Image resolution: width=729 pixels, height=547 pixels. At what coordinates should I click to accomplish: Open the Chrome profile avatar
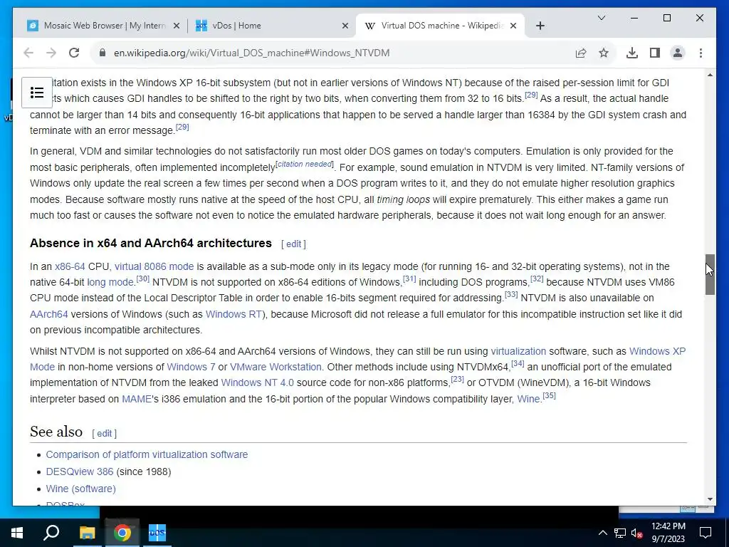point(678,53)
